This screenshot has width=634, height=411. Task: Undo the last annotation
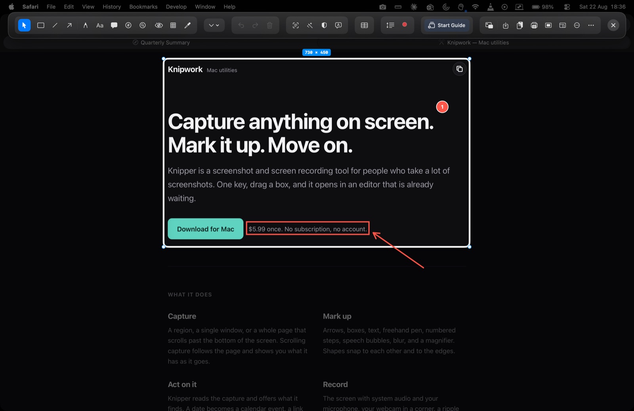[241, 25]
